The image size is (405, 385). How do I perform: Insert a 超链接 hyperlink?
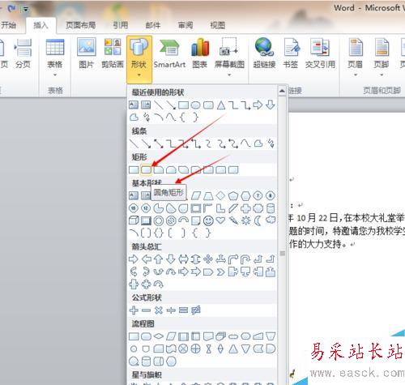(264, 53)
